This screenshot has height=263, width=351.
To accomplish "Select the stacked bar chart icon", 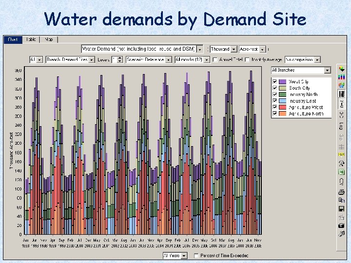I will (x=341, y=77).
